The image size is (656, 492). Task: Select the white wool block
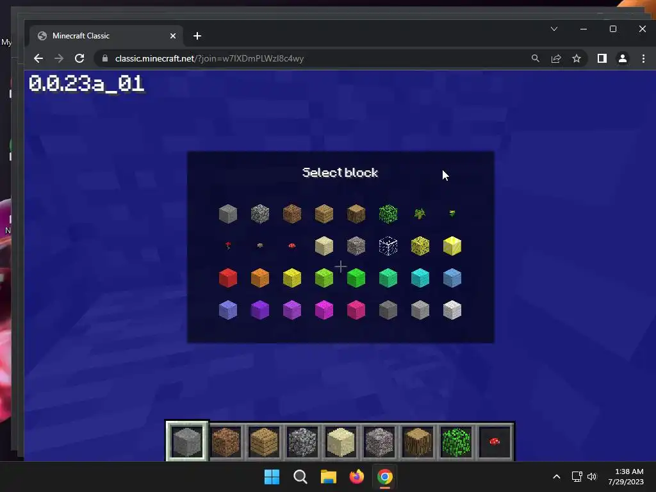[452, 310]
